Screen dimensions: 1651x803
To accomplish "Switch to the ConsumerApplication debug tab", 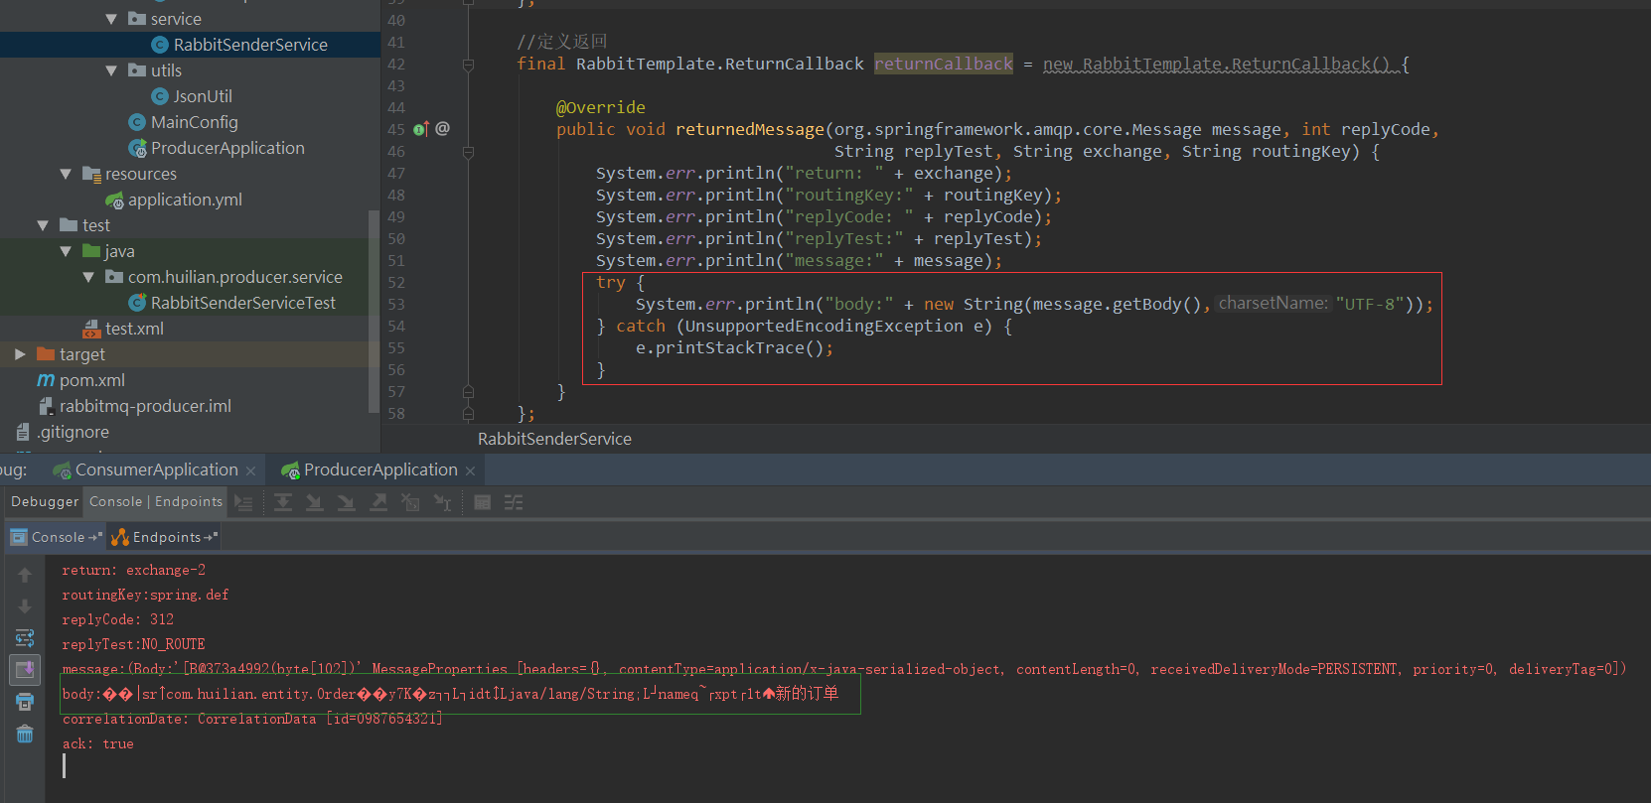I will click(156, 469).
